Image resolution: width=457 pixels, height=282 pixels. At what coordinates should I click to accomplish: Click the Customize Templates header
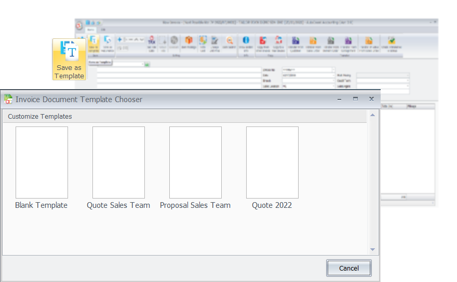point(40,117)
